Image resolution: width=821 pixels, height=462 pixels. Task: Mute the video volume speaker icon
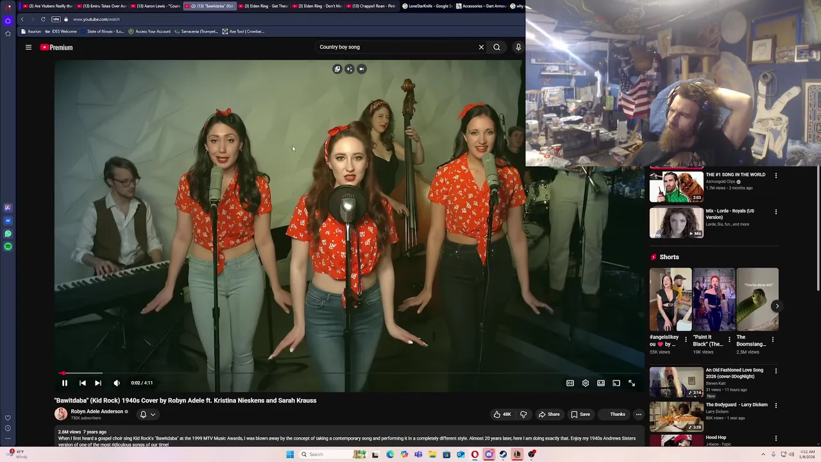click(x=117, y=383)
